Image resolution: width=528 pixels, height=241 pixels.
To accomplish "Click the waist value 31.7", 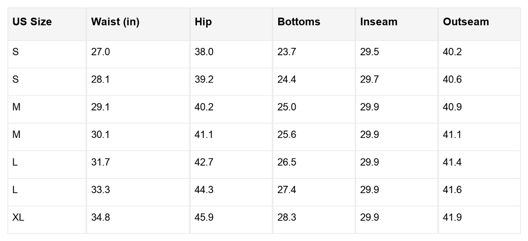I will pyautogui.click(x=100, y=162).
